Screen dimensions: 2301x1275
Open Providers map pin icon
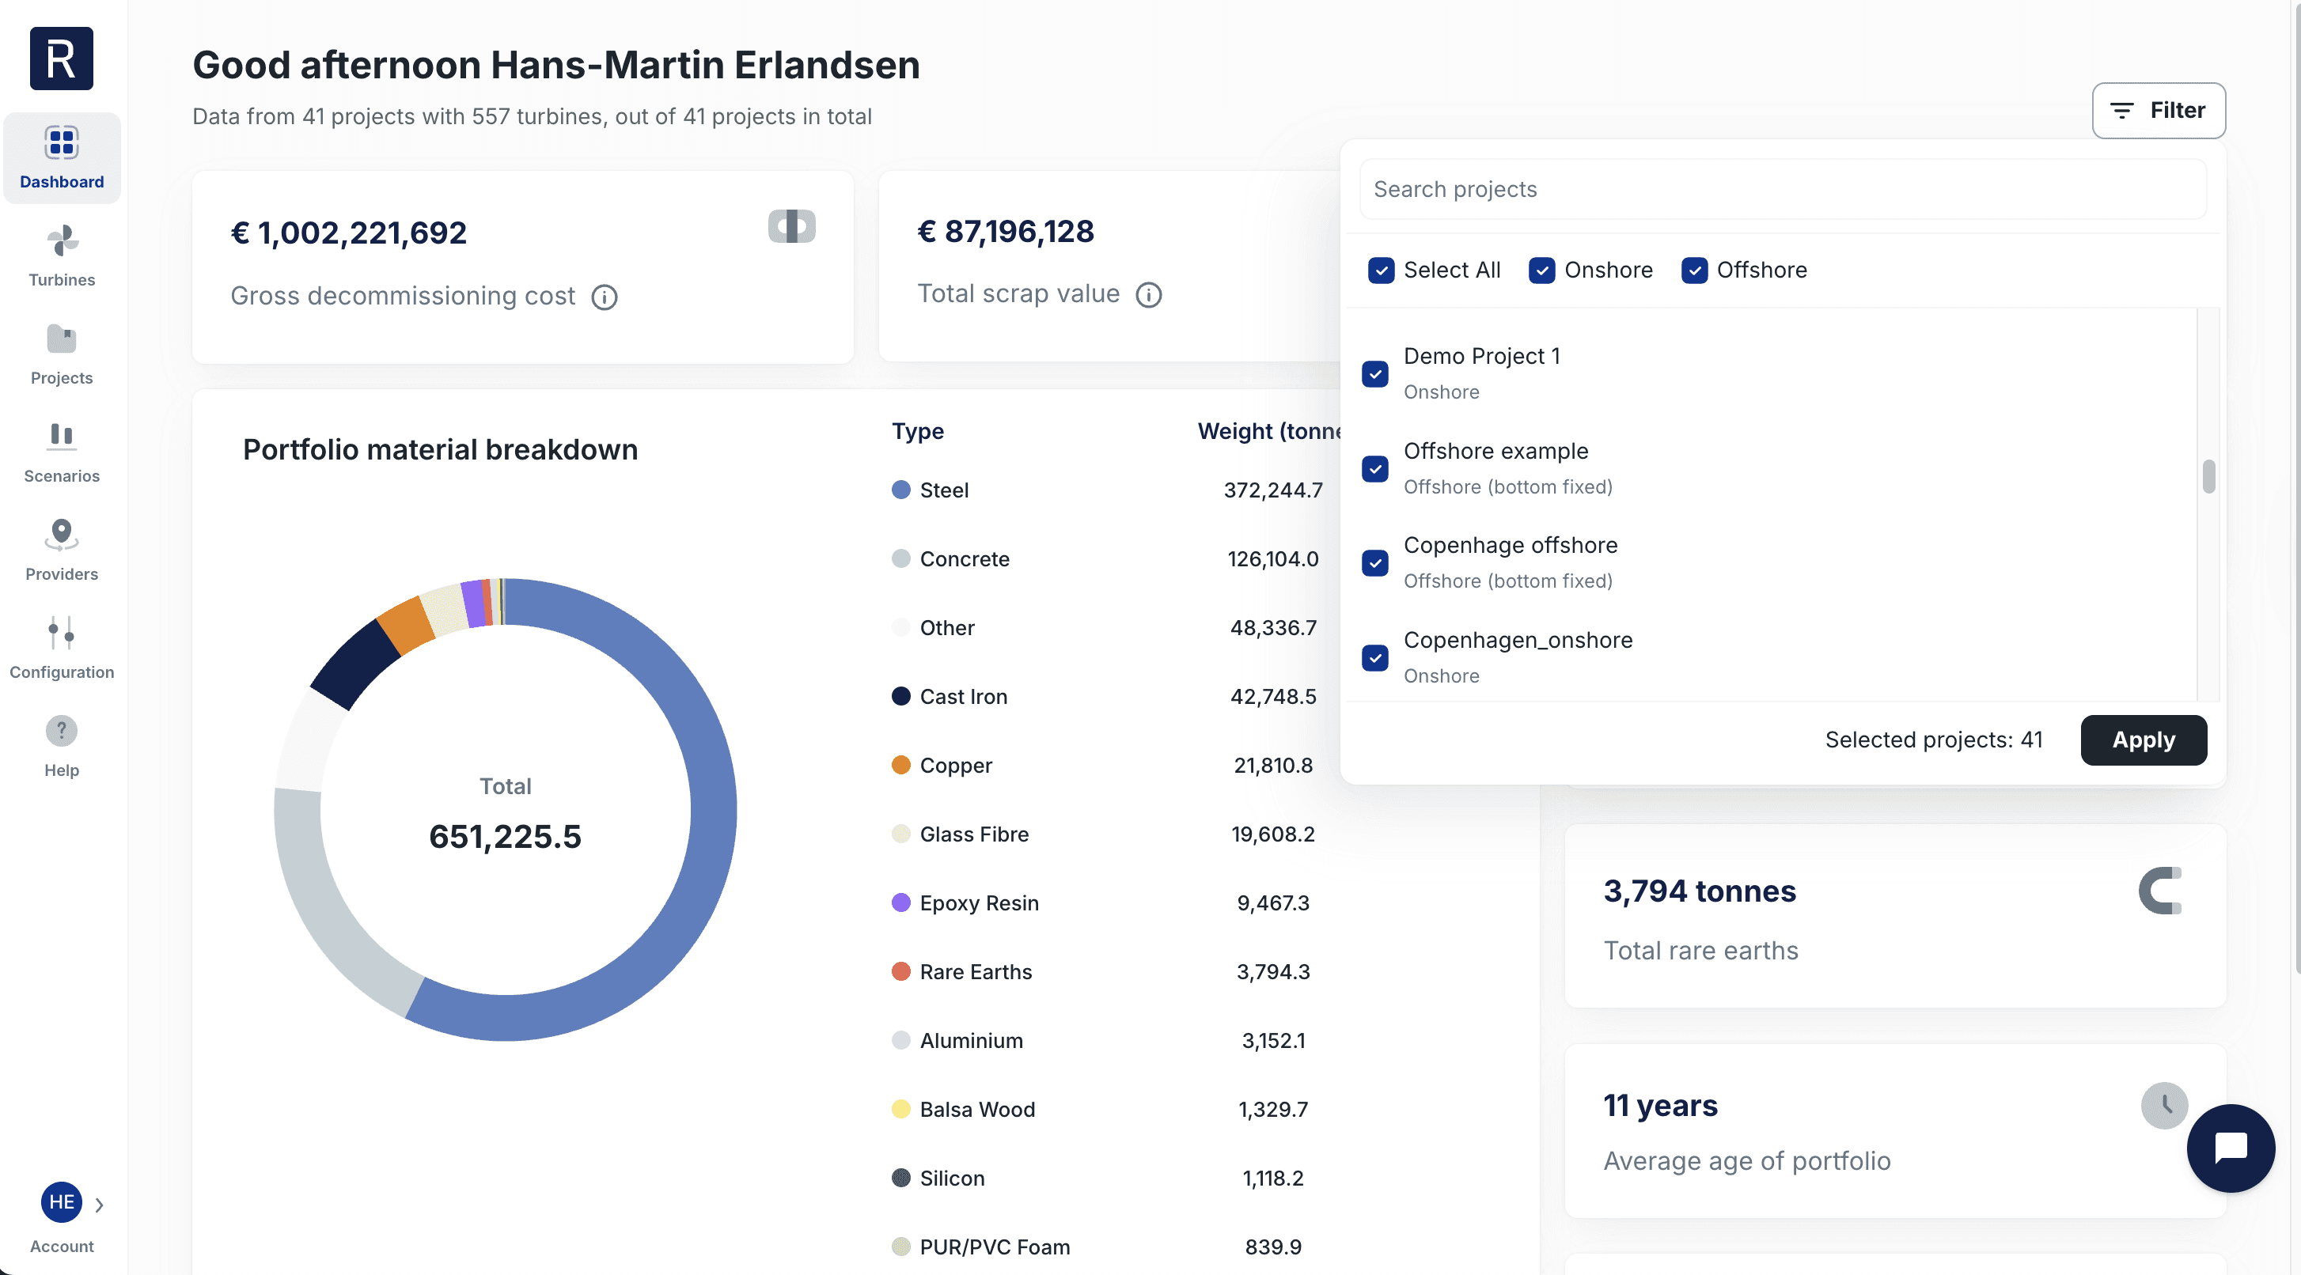point(62,534)
